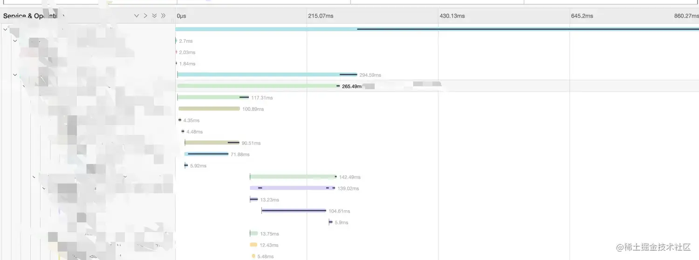
Task: Click the 4.48ms duration label
Action: click(195, 132)
